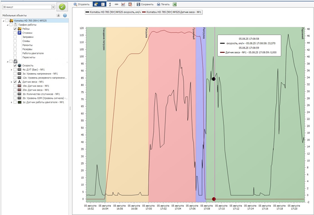Click the black speed marker on chart
The height and width of the screenshot is (215, 314).
[x=213, y=79]
